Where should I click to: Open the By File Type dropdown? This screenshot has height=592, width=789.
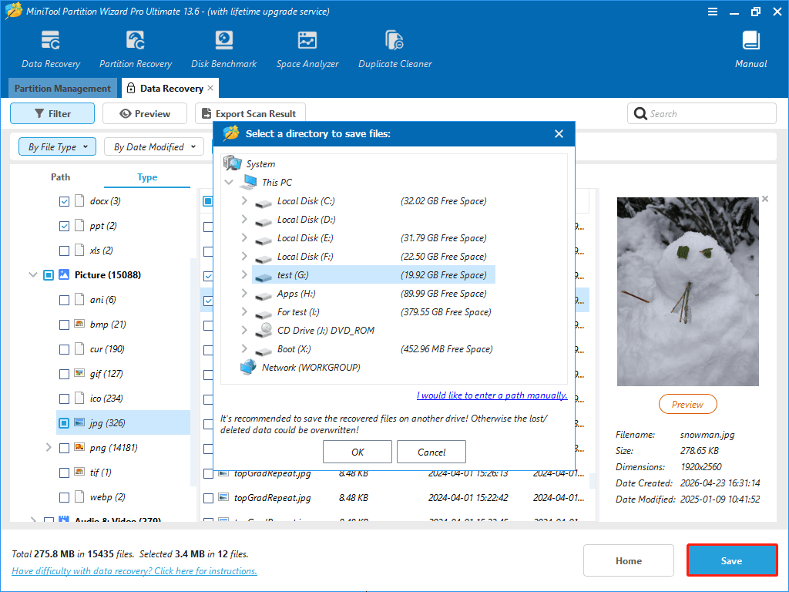pyautogui.click(x=57, y=146)
